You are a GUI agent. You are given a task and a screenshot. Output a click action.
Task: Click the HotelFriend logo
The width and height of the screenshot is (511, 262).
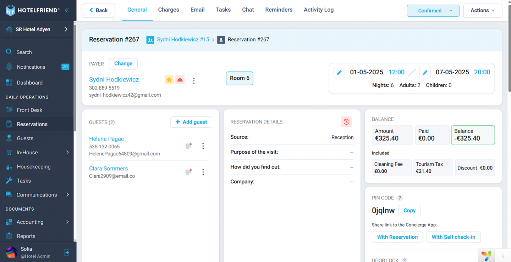coord(32,10)
